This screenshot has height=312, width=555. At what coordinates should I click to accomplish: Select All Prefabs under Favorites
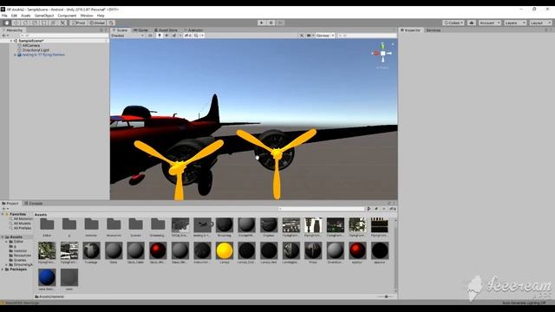23,228
